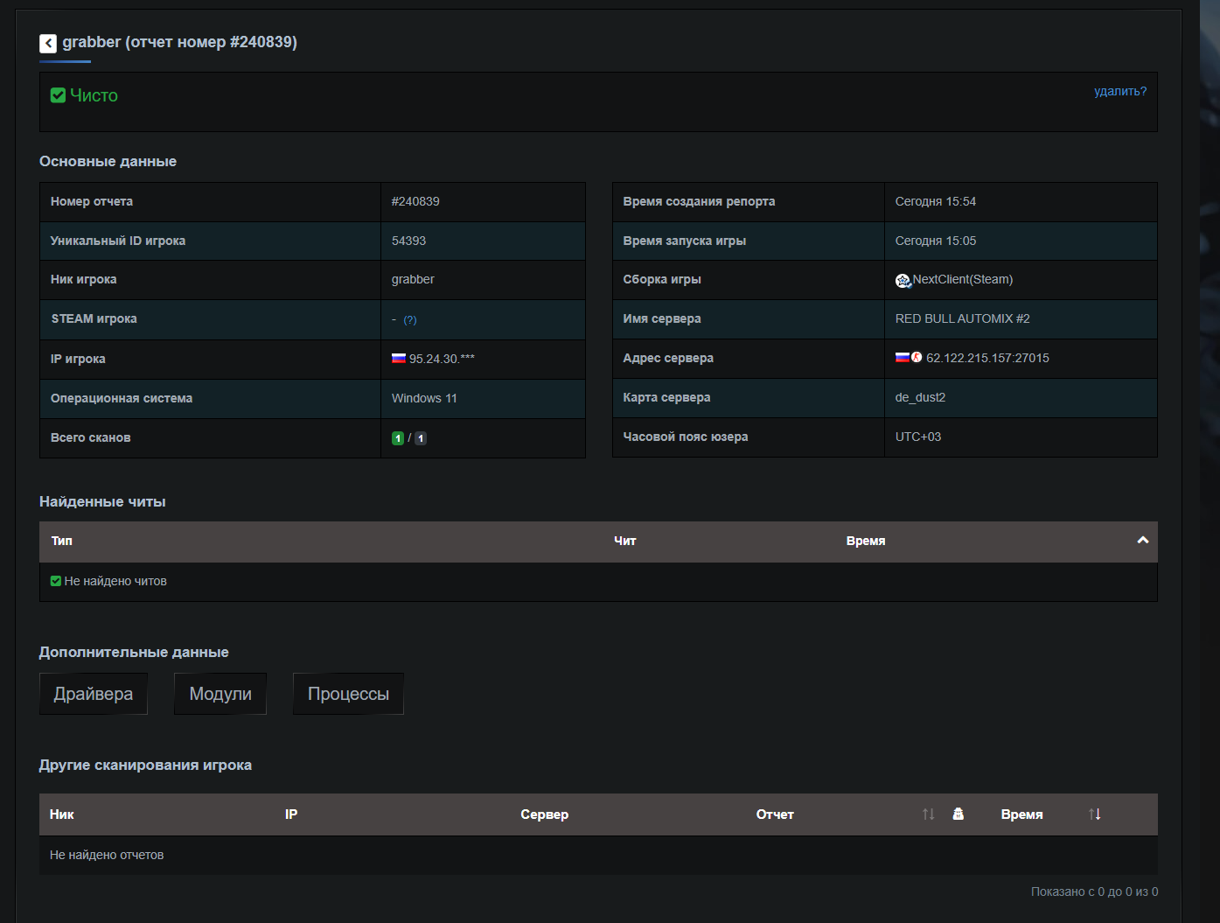The image size is (1220, 923).
Task: Click the Windows 11 value
Action: (424, 398)
